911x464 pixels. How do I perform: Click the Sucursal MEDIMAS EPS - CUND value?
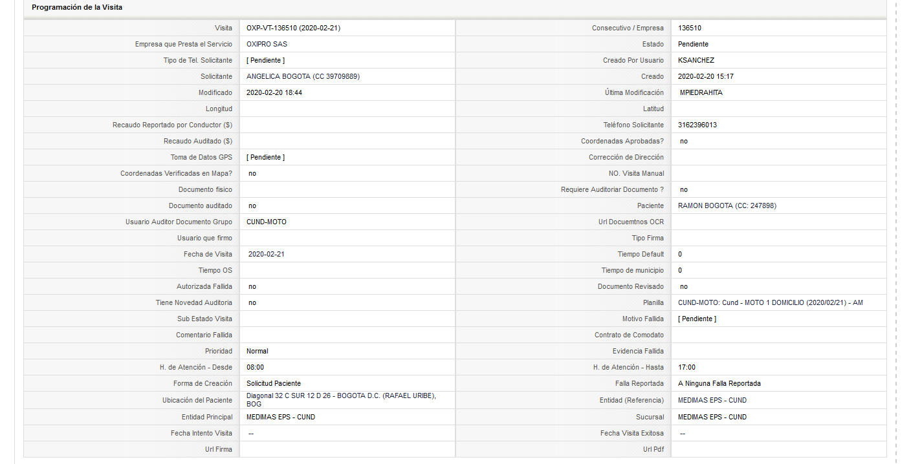712,417
